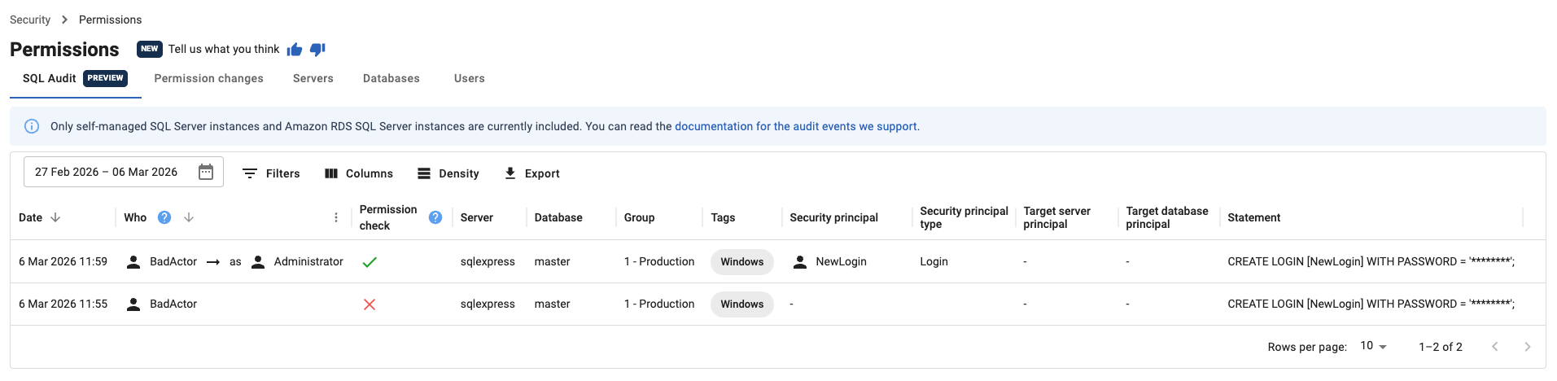Screen dimensions: 1557x381
Task: Click the red X permission result
Action: click(x=370, y=304)
